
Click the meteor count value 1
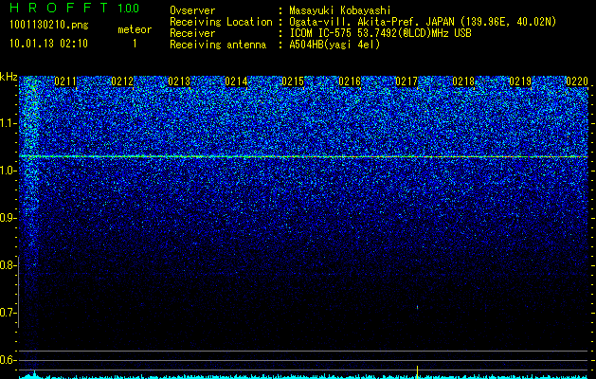[x=135, y=44]
